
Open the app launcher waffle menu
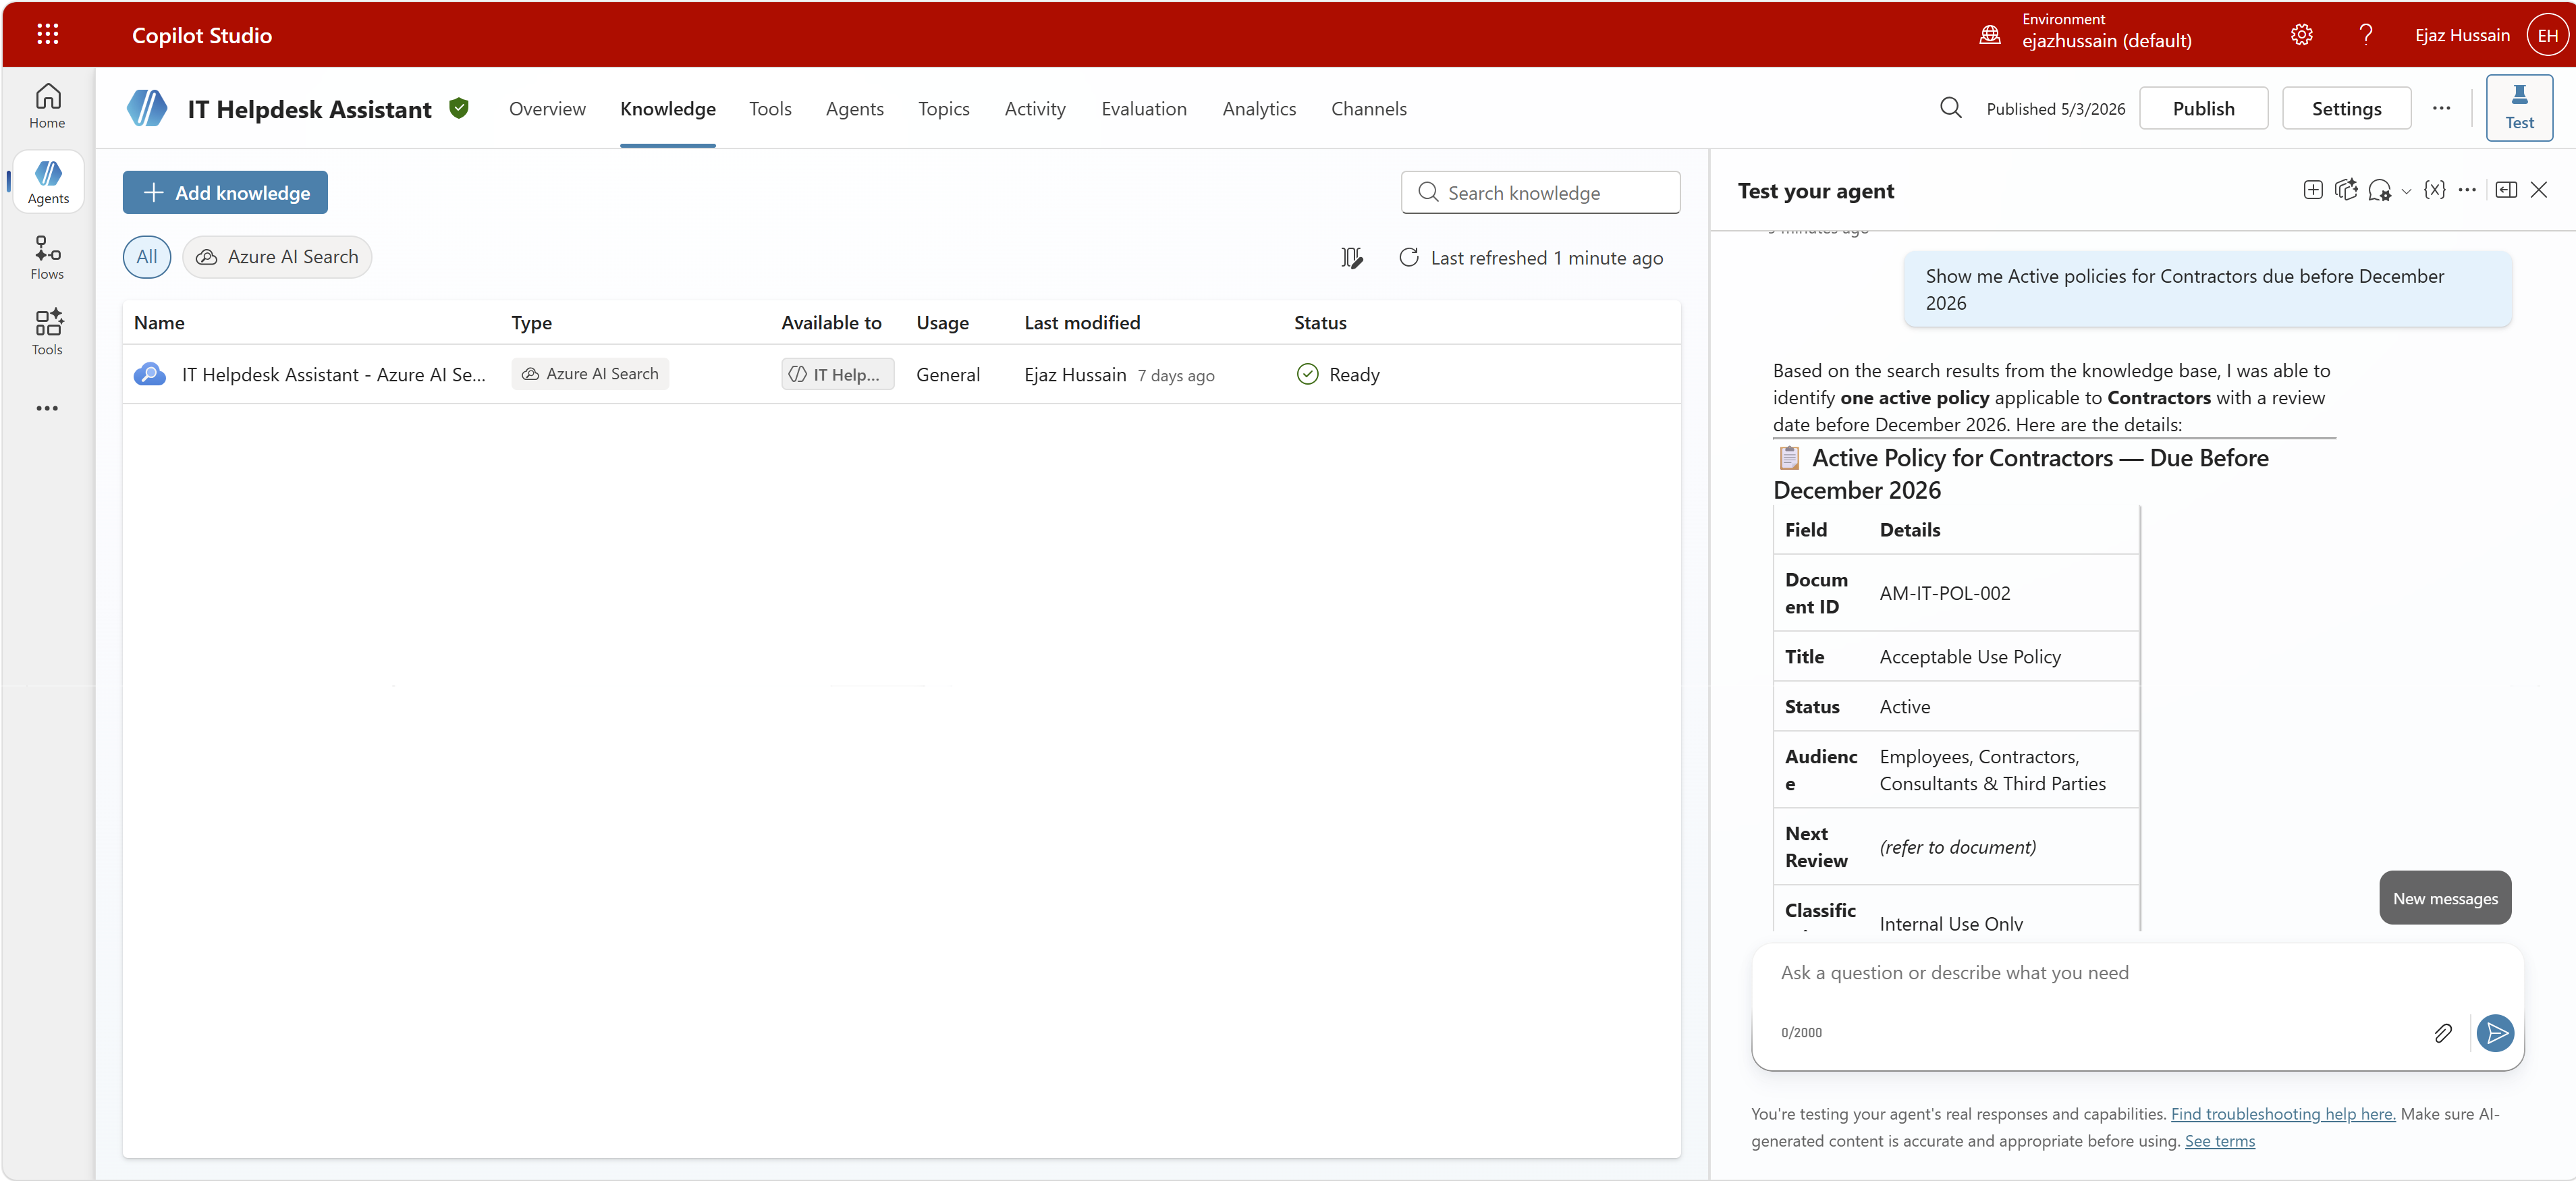47,35
